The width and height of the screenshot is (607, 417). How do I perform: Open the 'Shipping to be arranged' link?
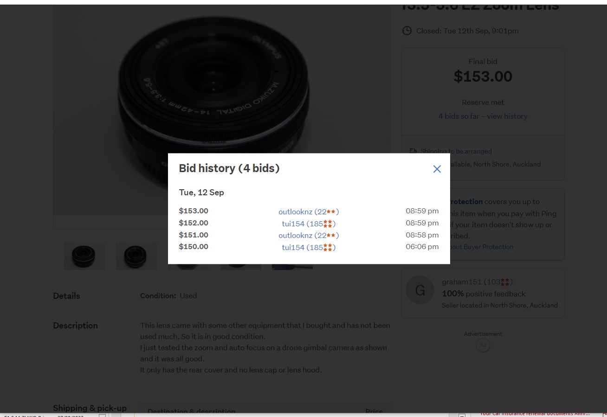click(x=456, y=151)
